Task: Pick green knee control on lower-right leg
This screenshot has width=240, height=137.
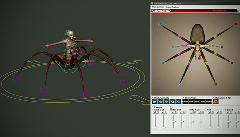Action: (x=206, y=64)
